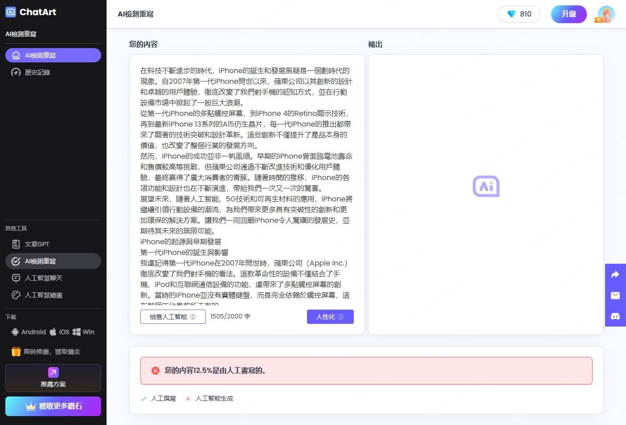Click the red X error icon
The image size is (626, 425).
[x=155, y=371]
